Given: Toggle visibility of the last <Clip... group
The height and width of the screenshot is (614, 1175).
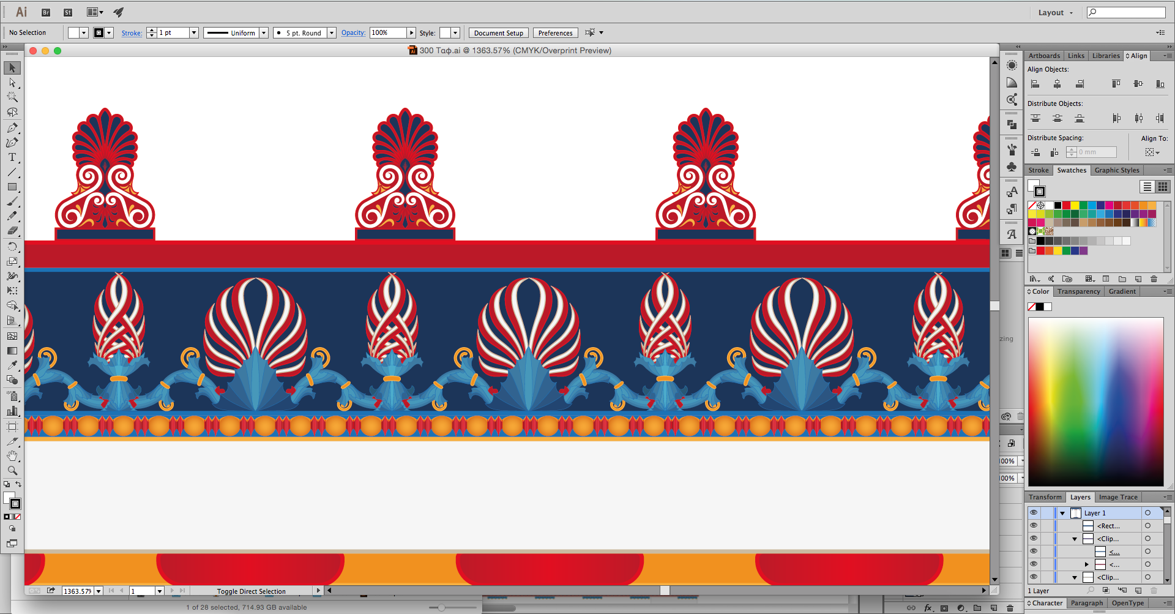Looking at the screenshot, I should coord(1034,577).
